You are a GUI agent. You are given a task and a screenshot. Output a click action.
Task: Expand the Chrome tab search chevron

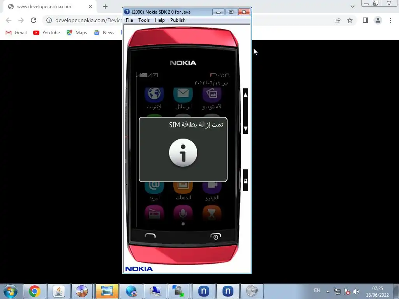[352, 7]
